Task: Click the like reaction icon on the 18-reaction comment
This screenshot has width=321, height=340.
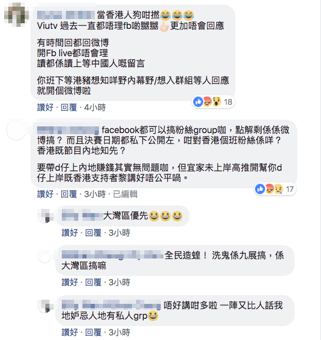Action: tap(198, 102)
